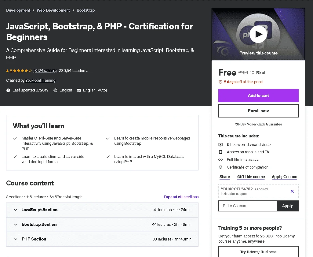
Task: Click the course preview thumbnail image
Action: [x=258, y=34]
